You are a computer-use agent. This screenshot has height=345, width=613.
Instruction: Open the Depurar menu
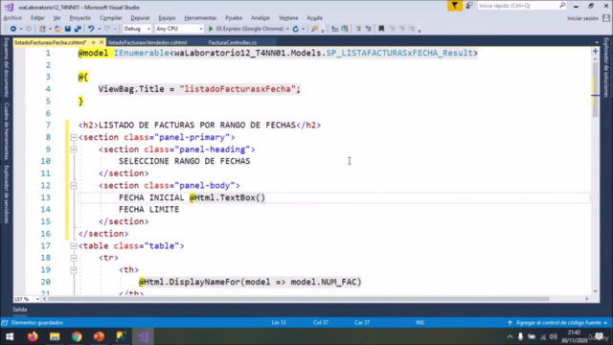(140, 18)
